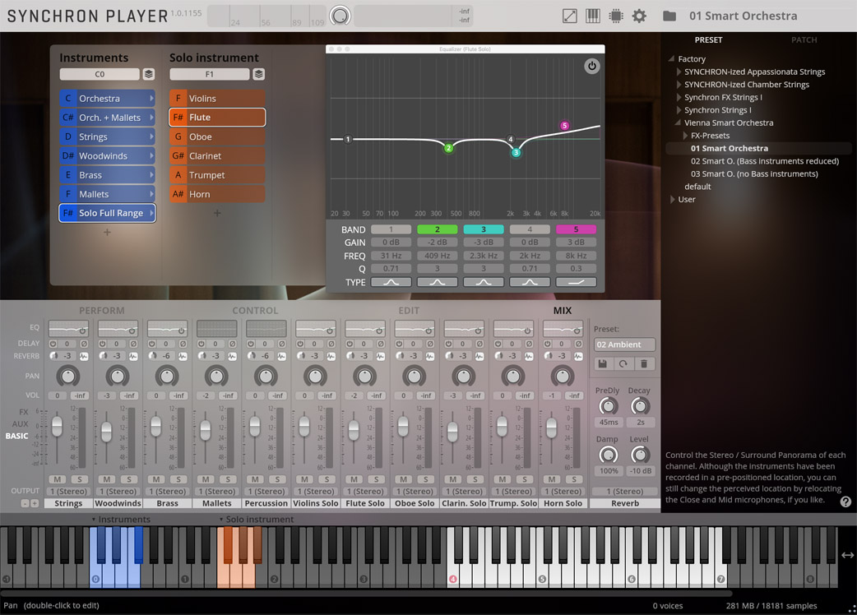Select the Oboe solo instrument slot

tap(217, 136)
